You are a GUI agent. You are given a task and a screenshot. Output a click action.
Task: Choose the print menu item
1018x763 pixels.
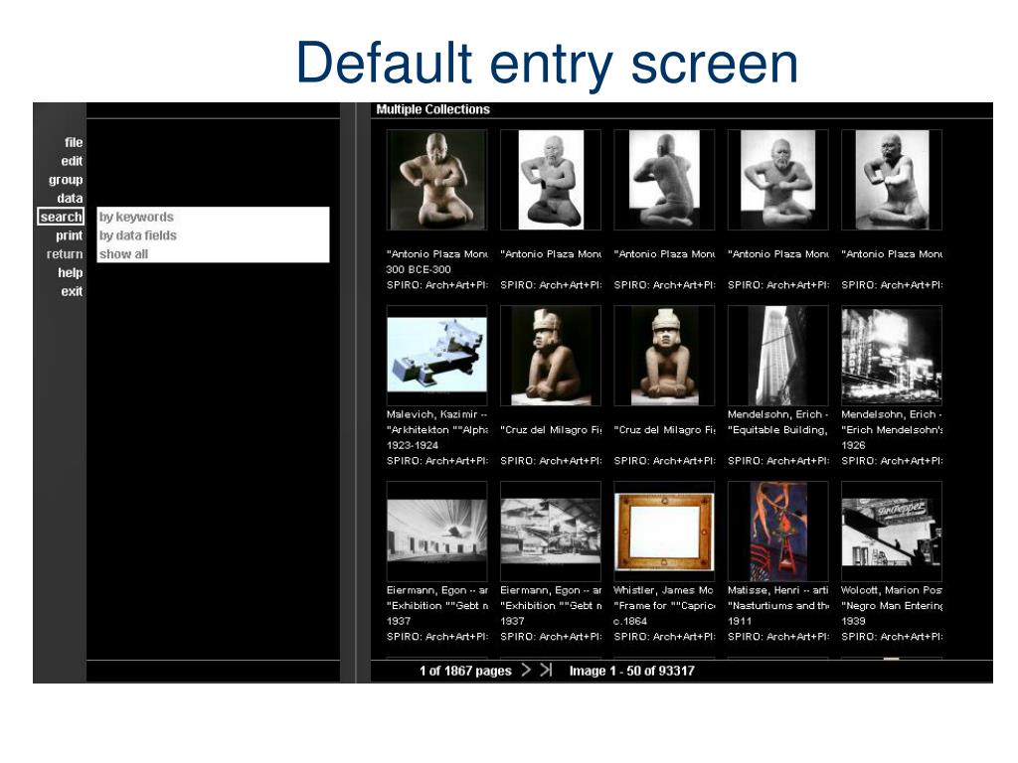(69, 235)
